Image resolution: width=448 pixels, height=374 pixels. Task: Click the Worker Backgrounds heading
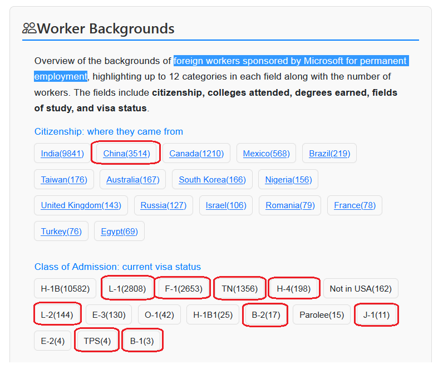pos(106,28)
